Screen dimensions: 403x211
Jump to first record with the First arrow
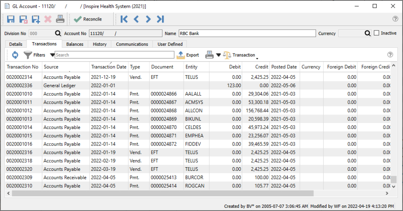124,19
